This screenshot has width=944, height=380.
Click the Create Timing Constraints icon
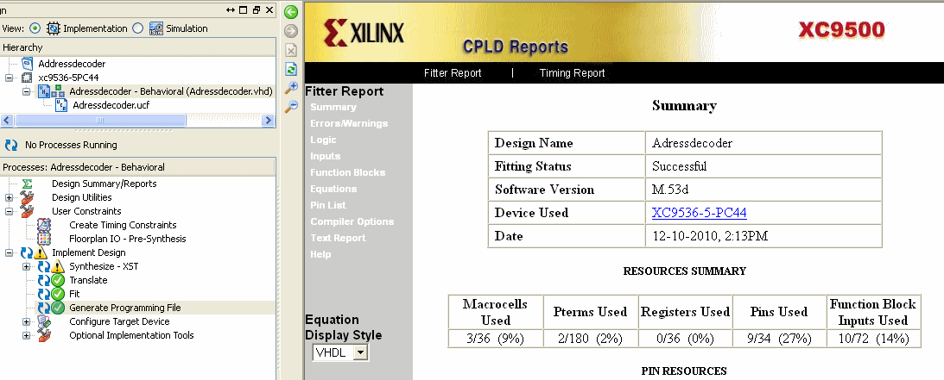coord(44,225)
